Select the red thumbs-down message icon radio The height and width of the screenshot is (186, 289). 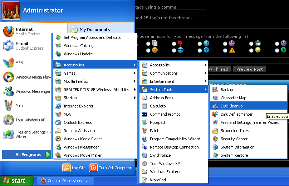tap(174, 44)
